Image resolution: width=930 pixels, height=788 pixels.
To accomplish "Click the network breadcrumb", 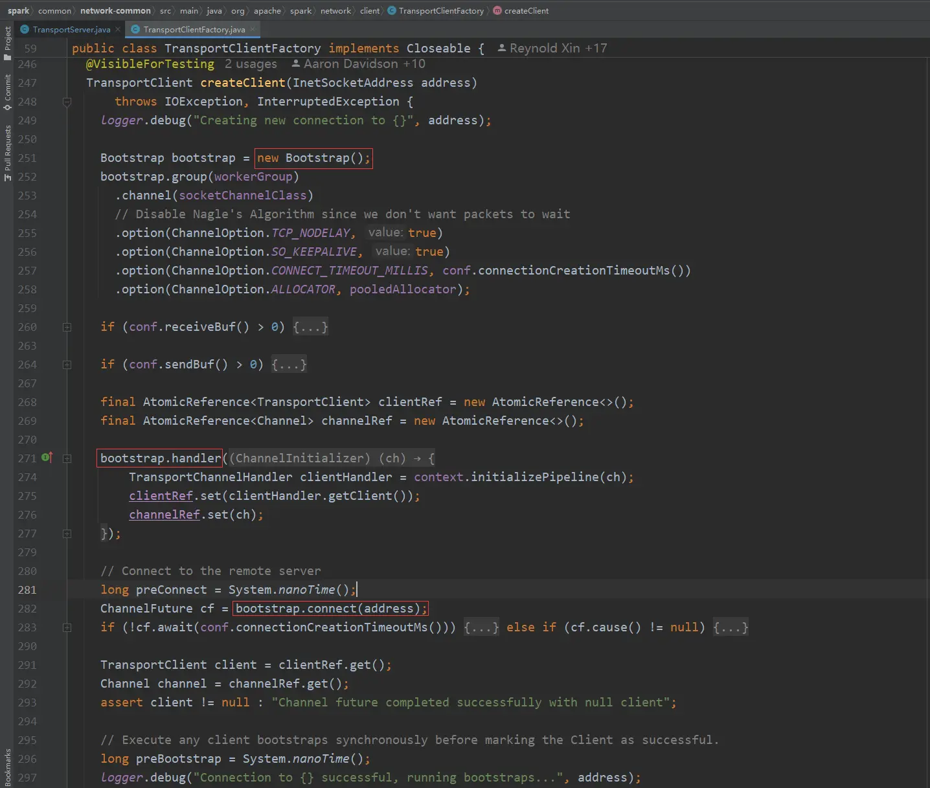I will (x=335, y=10).
